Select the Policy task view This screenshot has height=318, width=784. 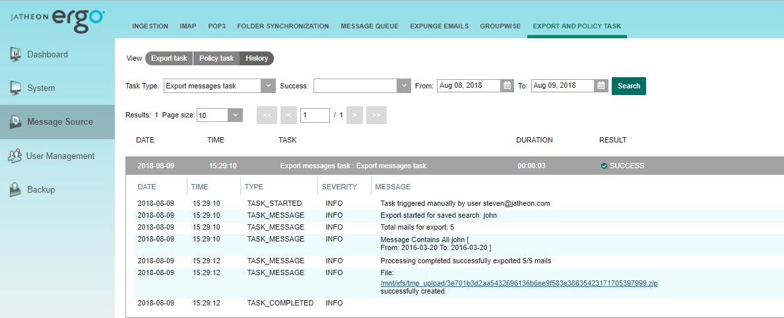(216, 59)
